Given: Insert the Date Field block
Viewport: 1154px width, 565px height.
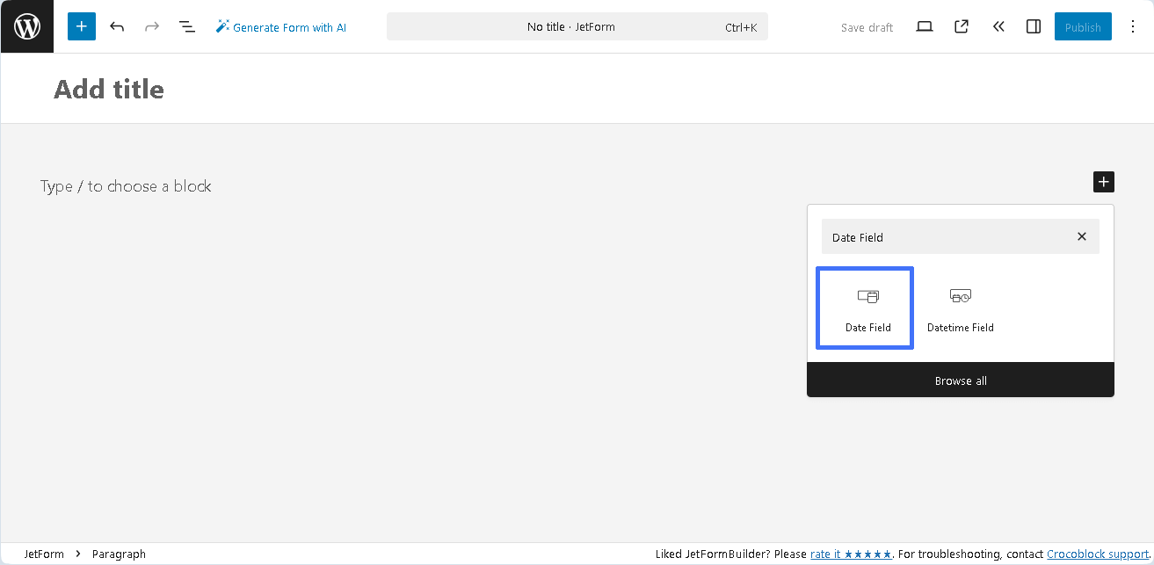Looking at the screenshot, I should pyautogui.click(x=865, y=308).
